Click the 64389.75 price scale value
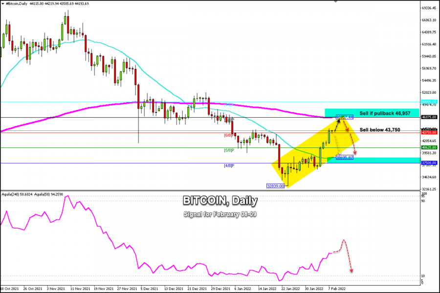 point(429,32)
